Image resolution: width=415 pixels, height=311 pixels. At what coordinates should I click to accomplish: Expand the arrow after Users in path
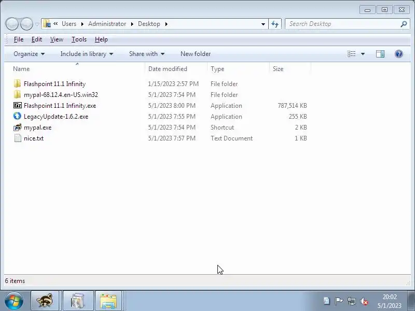[82, 24]
